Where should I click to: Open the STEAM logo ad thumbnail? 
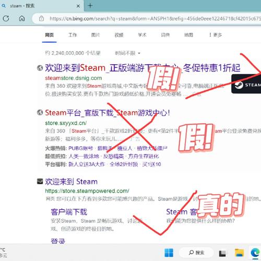(x=246, y=84)
